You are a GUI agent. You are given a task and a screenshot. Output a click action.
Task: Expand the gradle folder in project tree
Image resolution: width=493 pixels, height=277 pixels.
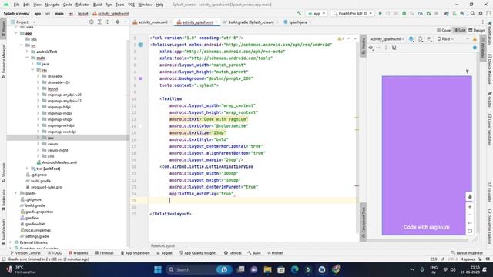pyautogui.click(x=15, y=193)
